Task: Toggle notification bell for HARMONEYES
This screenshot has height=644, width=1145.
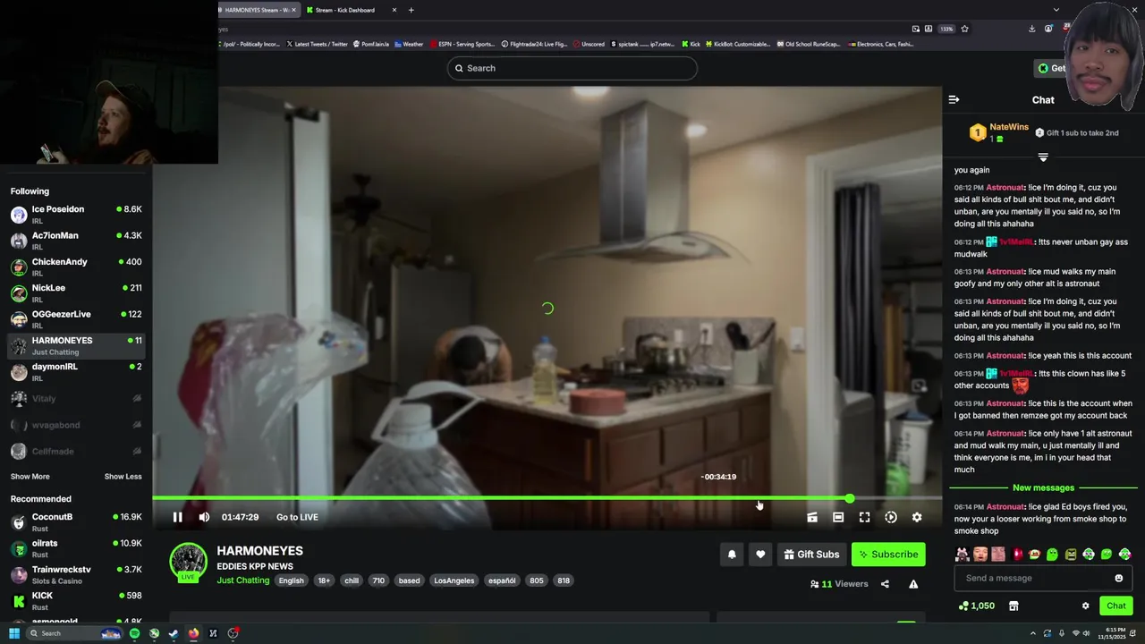Action: [x=732, y=555]
